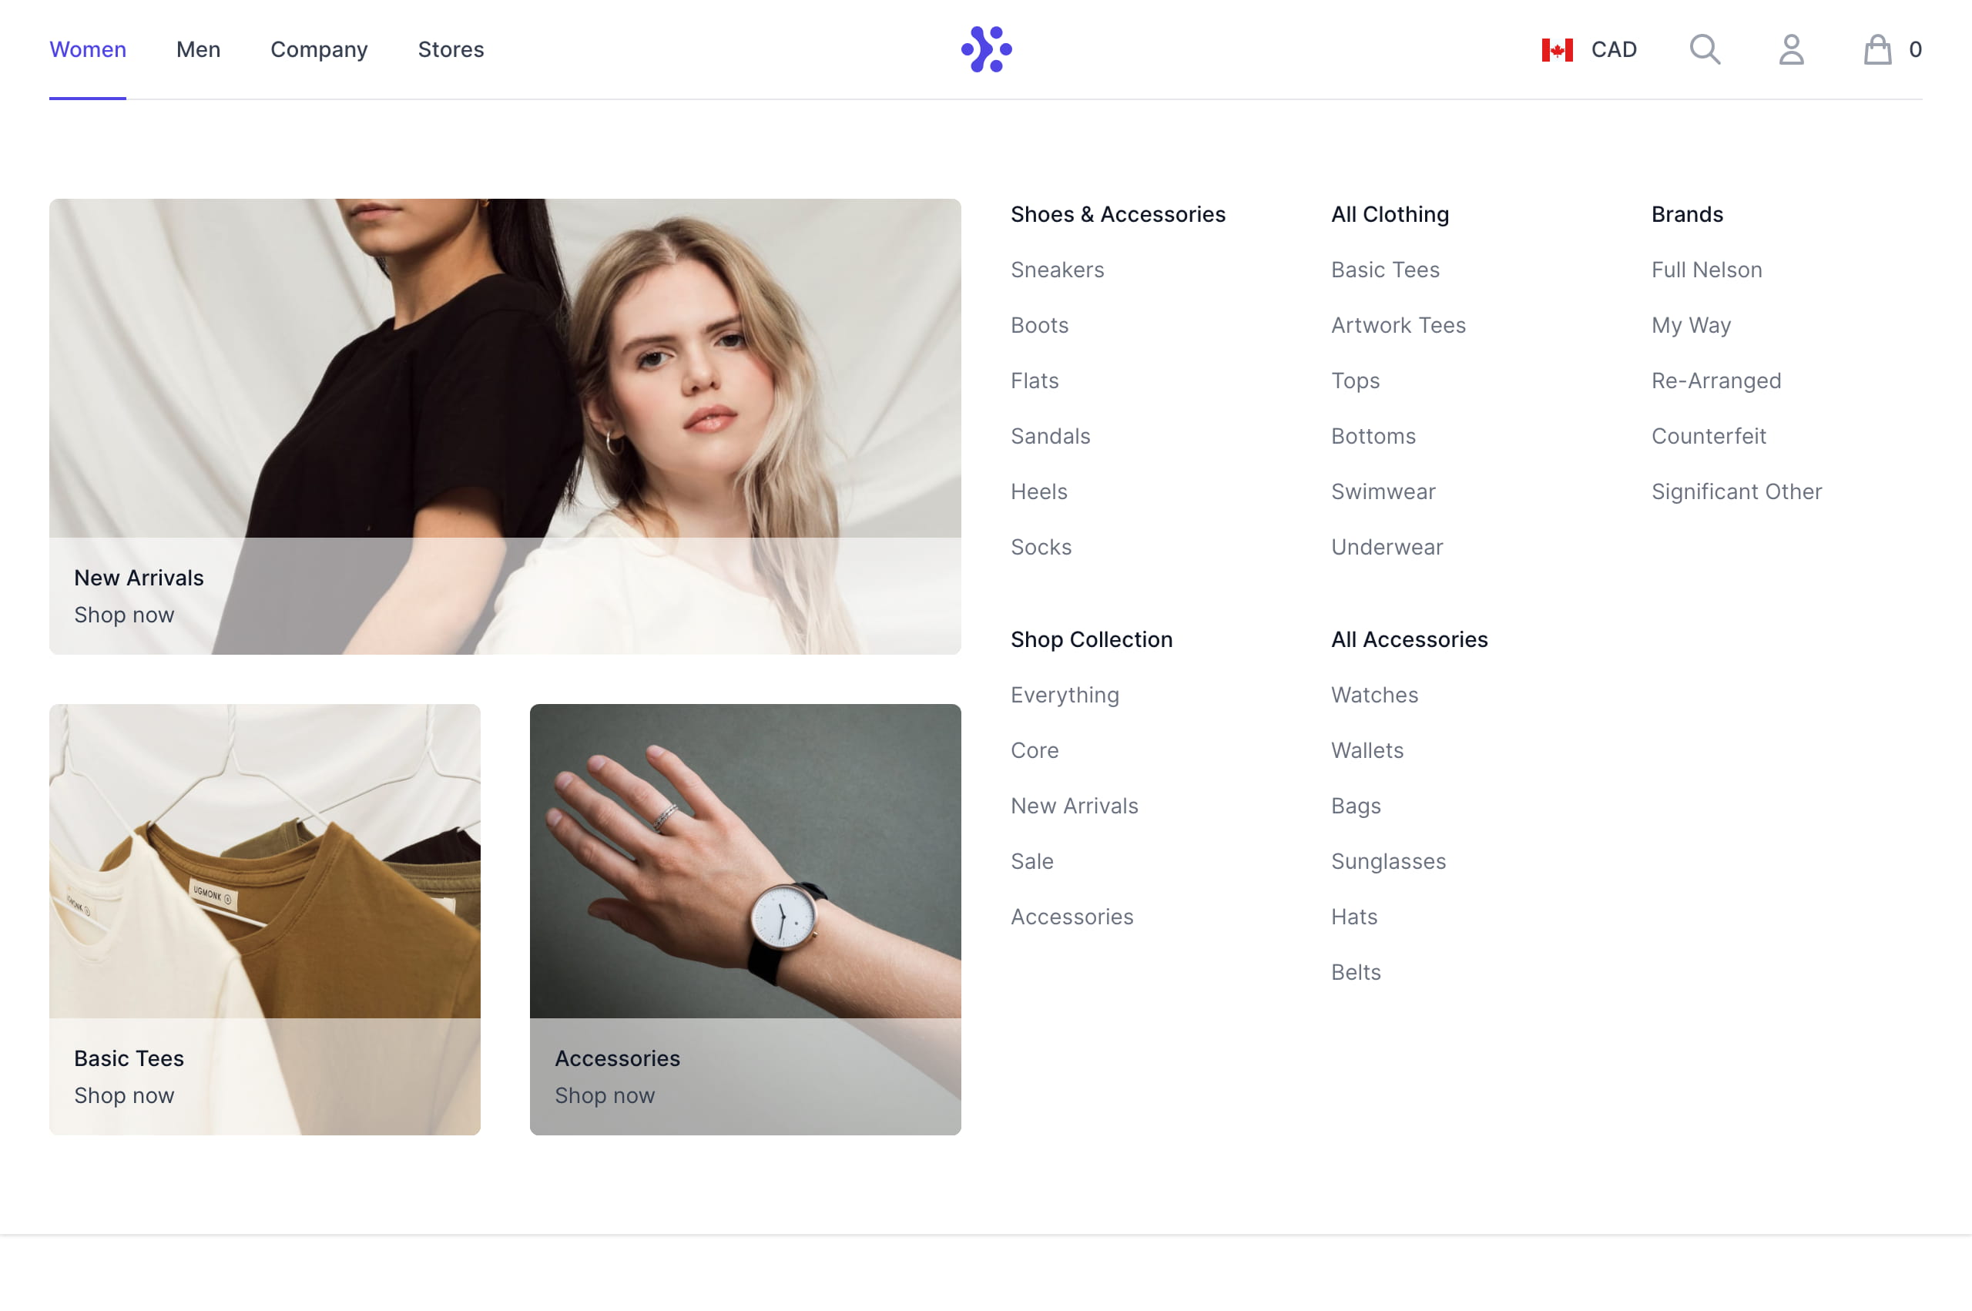Viewport: 1972px width, 1311px height.
Task: Open the shopping bag cart icon
Action: coord(1876,49)
